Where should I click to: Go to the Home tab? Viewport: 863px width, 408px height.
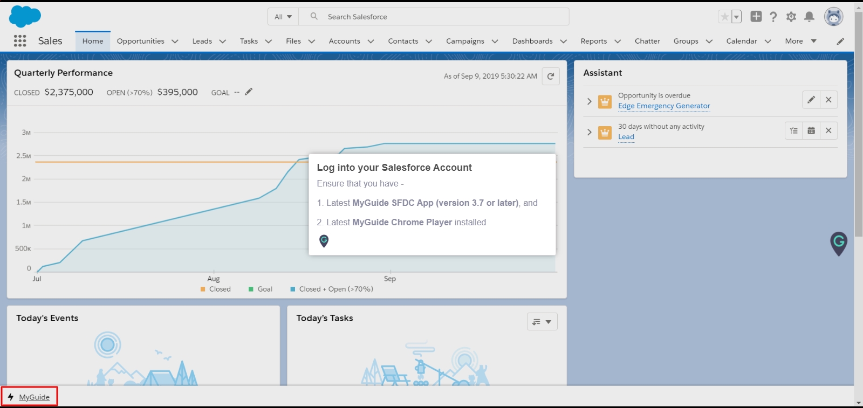(93, 41)
